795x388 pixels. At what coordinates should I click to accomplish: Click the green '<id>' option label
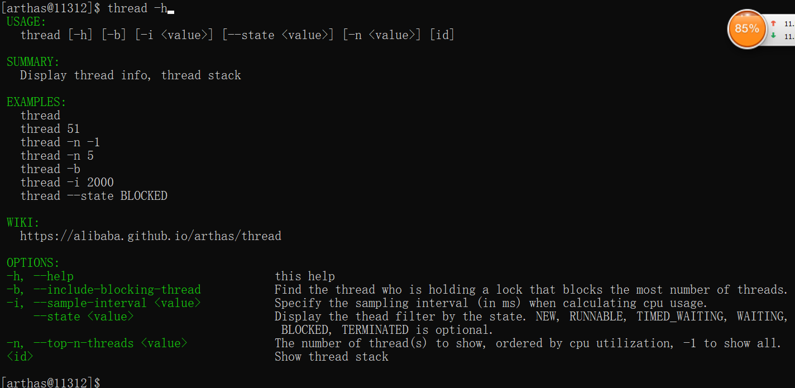click(20, 357)
